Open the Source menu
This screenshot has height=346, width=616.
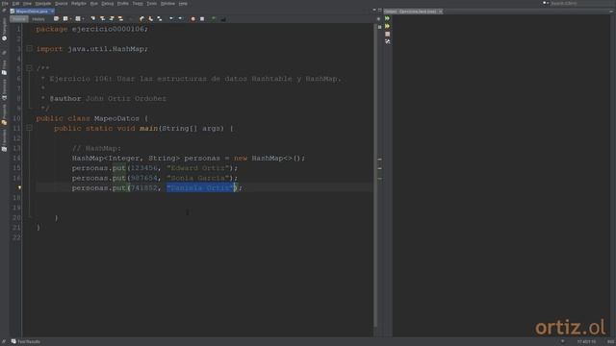[61, 3]
